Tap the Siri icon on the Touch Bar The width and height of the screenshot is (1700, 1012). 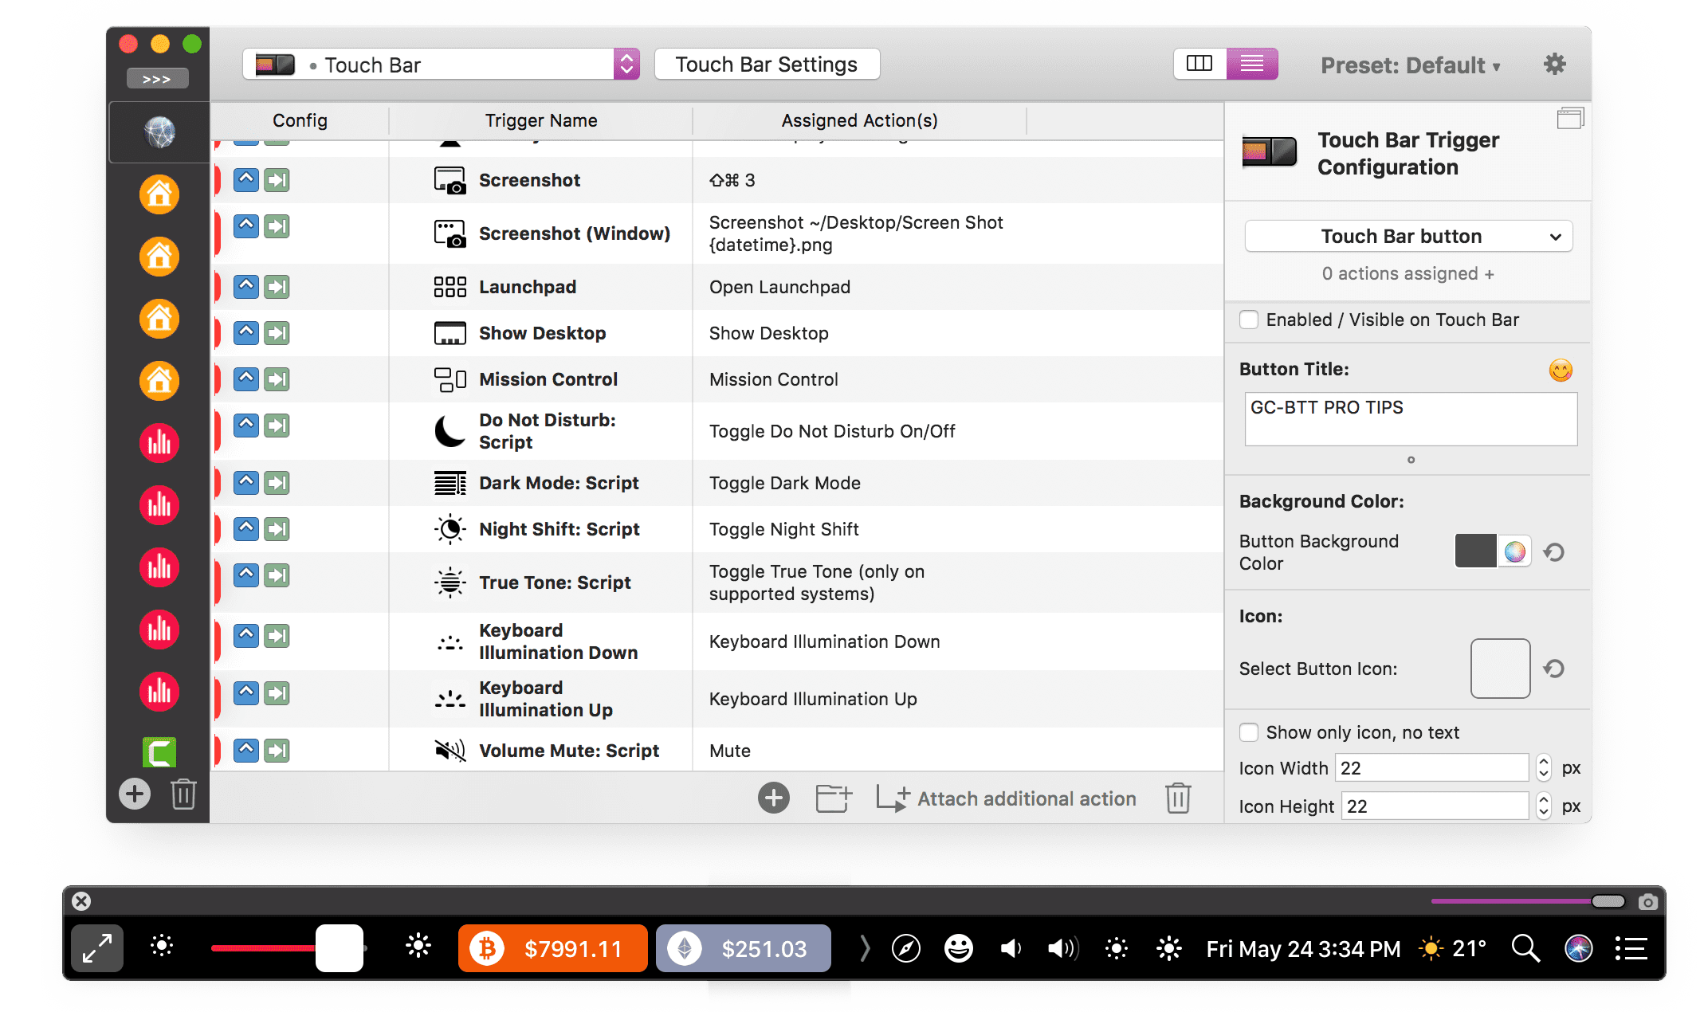click(x=1578, y=948)
